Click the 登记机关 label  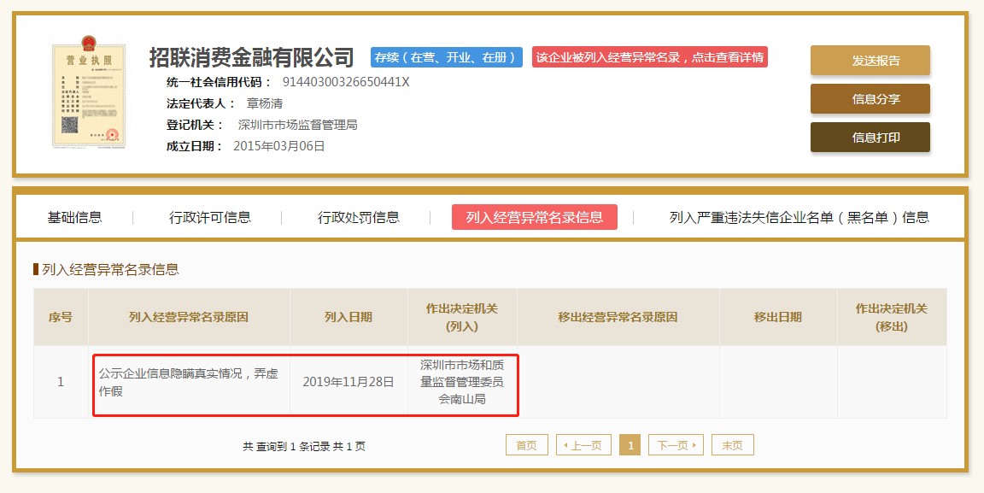click(x=193, y=125)
